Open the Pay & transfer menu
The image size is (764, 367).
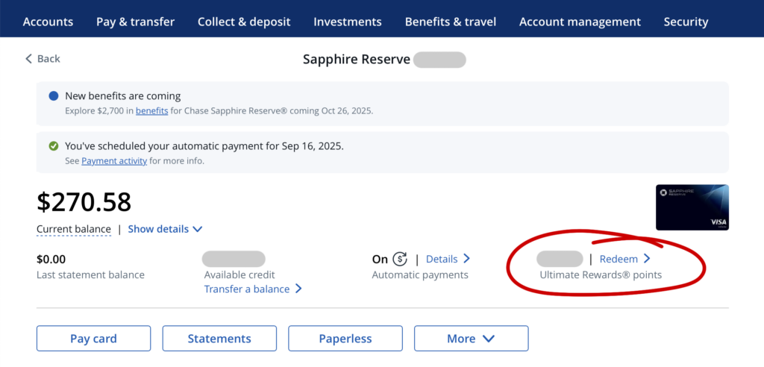coord(135,22)
